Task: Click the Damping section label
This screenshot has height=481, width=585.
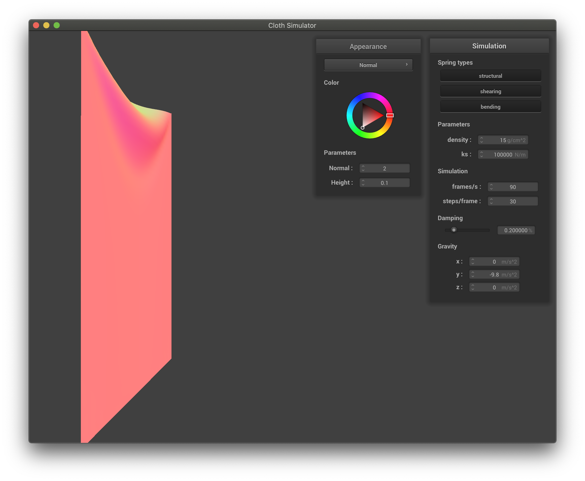Action: point(450,218)
